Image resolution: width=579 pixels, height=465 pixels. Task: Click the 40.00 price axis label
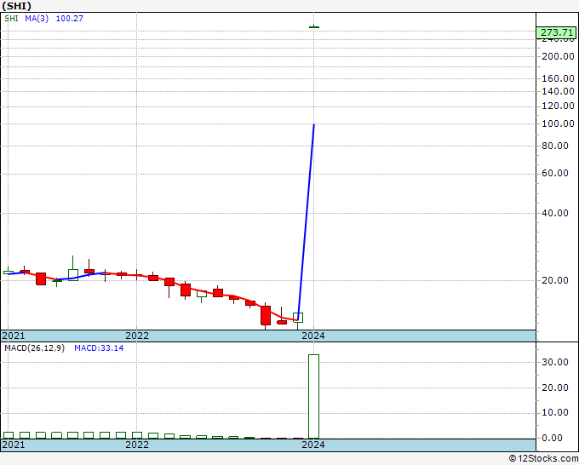tap(555, 213)
